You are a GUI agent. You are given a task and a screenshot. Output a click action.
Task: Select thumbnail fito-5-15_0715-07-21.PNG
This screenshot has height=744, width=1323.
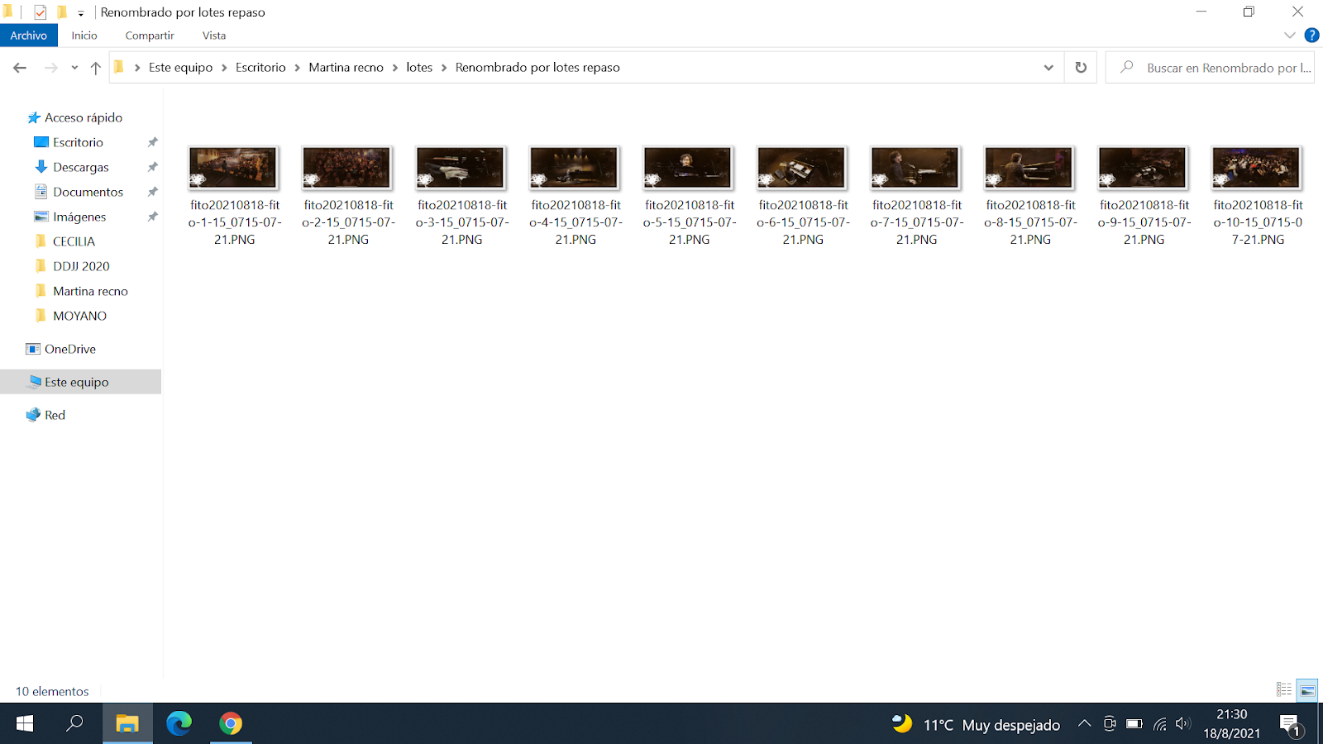(688, 168)
